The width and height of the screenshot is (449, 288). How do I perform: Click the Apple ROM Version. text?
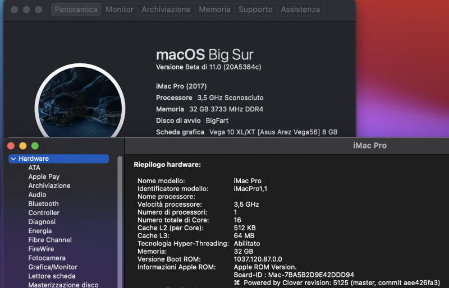265,267
